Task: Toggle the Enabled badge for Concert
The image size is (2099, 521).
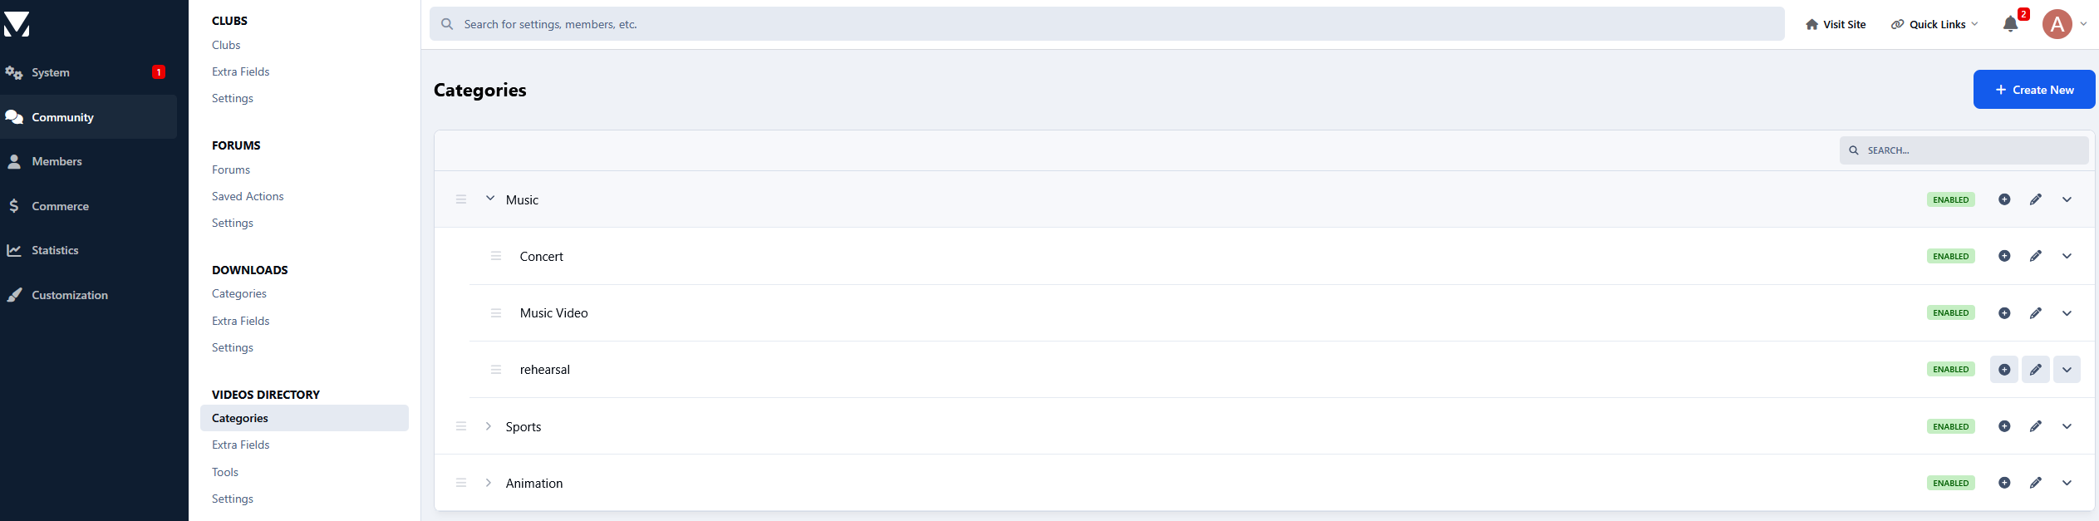Action: (x=1950, y=256)
